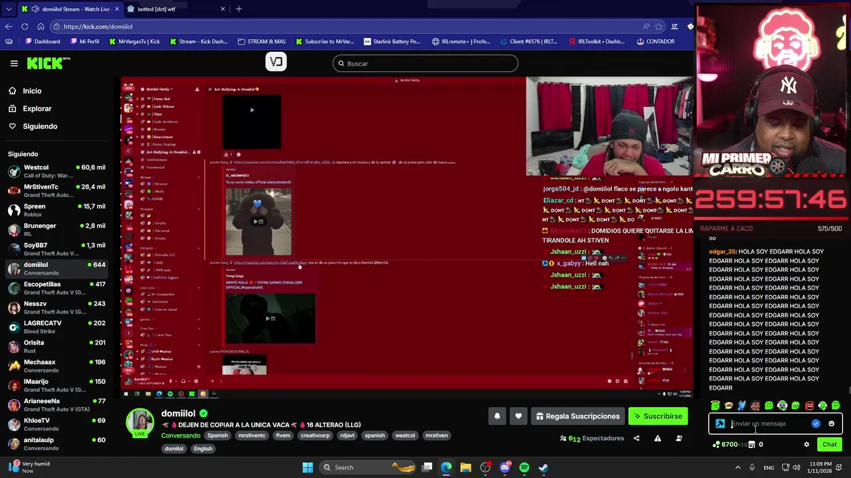
Task: Expand the tab search dropdown arrow
Action: pyautogui.click(x=8, y=9)
